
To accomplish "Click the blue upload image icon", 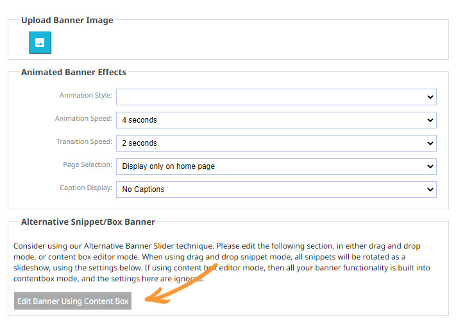I will coord(40,43).
